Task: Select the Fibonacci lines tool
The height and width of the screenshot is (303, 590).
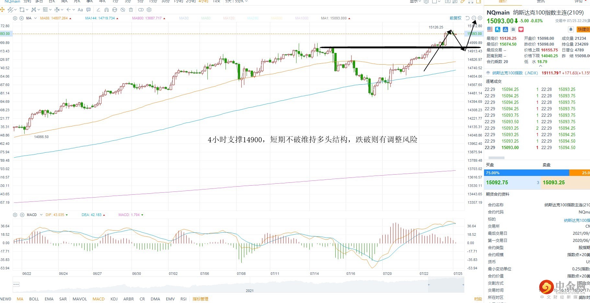Action: pos(45,10)
